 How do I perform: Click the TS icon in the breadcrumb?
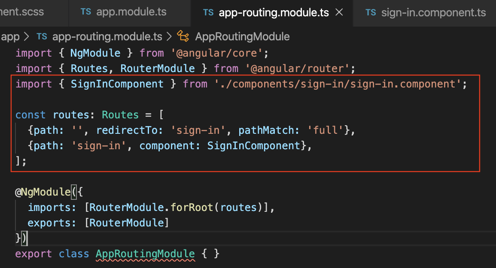(42, 36)
